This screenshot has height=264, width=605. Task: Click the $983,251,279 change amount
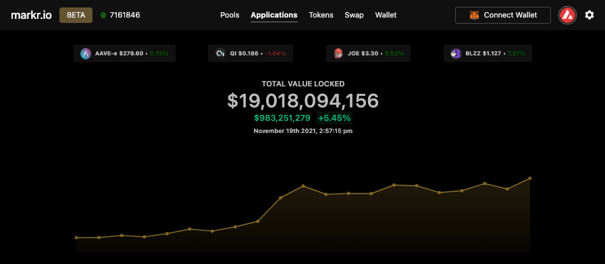282,117
